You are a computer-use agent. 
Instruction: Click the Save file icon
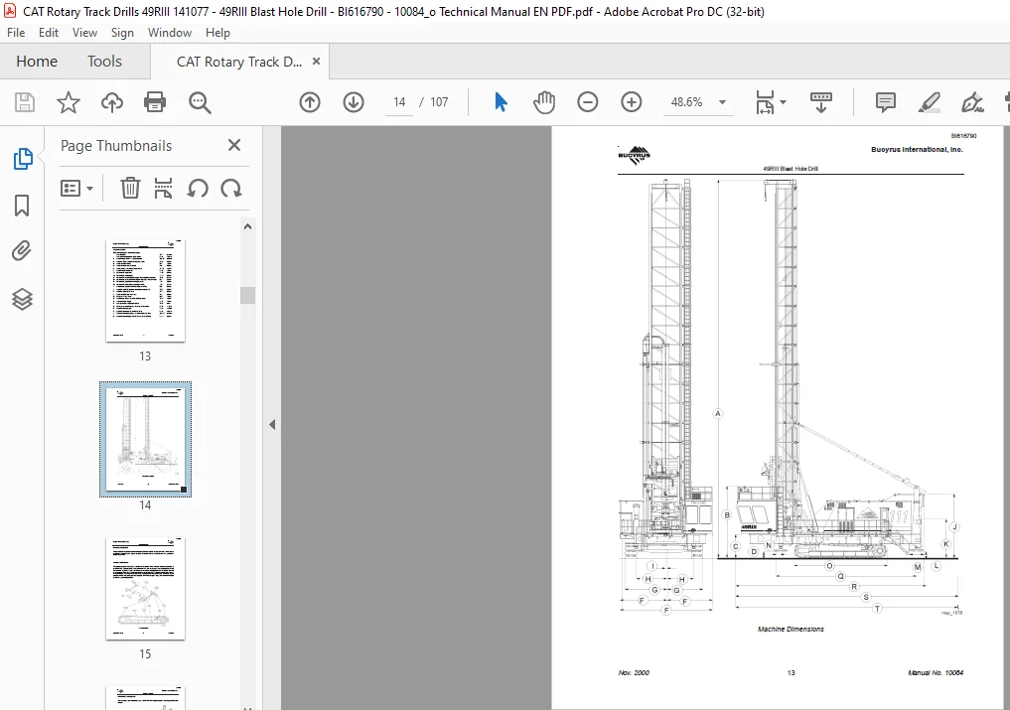coord(25,102)
